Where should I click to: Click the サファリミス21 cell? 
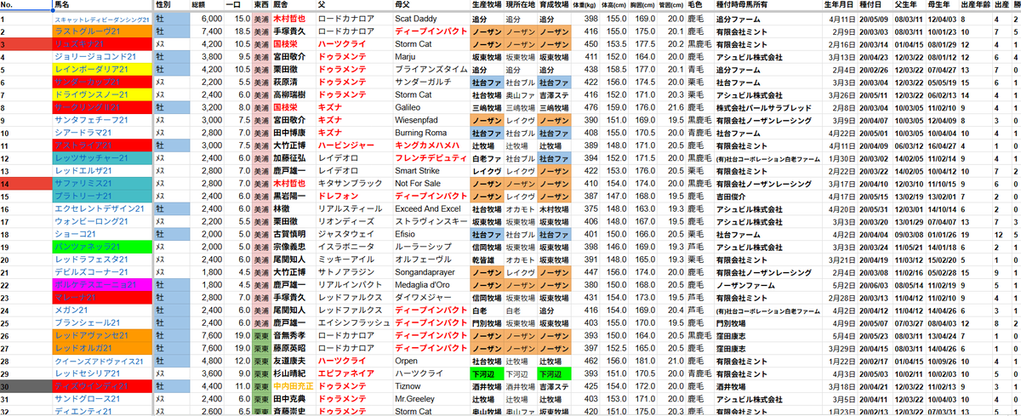click(103, 184)
